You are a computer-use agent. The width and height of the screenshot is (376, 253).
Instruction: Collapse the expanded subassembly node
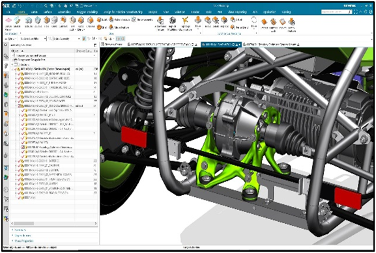(x=16, y=106)
